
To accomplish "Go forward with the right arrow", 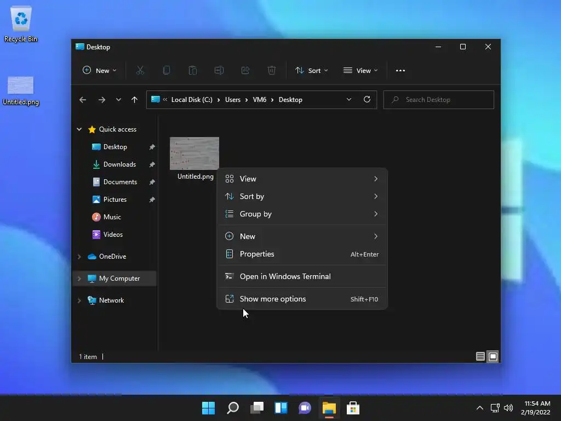I will tap(101, 100).
